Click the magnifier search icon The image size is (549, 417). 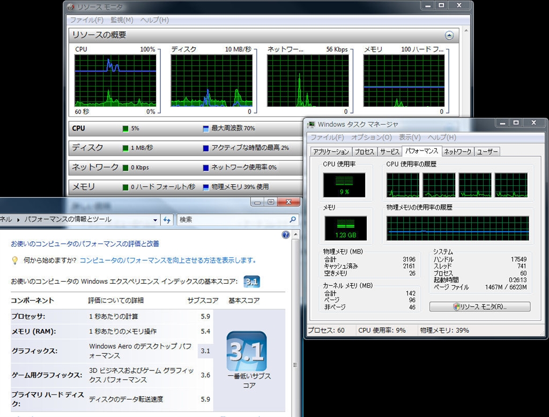pyautogui.click(x=293, y=219)
